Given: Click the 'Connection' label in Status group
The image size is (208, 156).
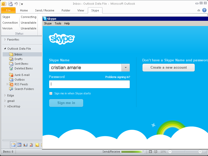Looking at the screenshot, I should [10, 23].
